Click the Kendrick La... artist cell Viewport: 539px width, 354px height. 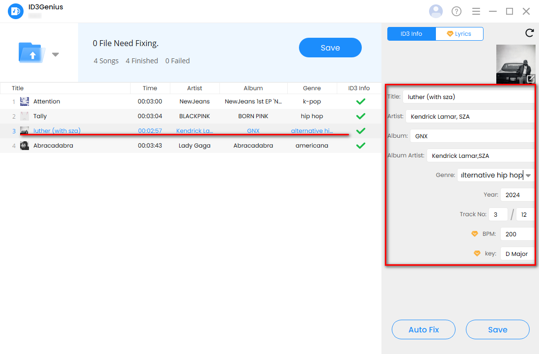(x=194, y=131)
